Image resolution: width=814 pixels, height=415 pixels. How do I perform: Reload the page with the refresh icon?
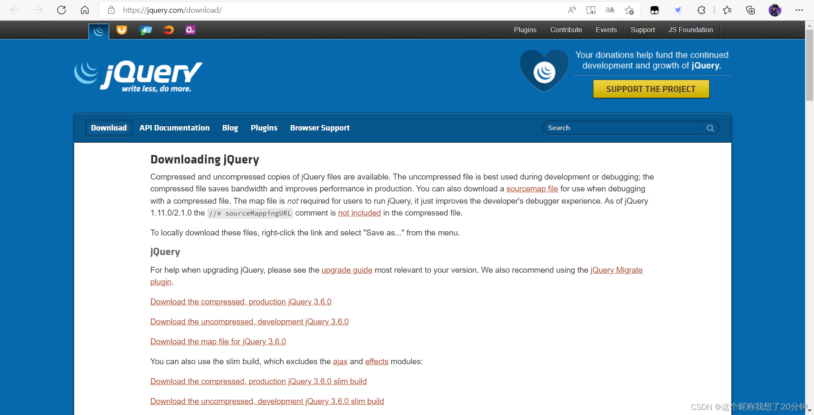61,10
